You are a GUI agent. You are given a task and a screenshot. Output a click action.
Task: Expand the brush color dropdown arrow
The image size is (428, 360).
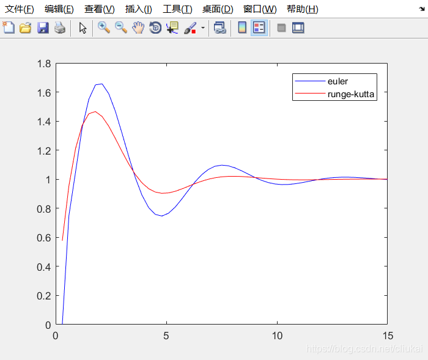click(203, 28)
